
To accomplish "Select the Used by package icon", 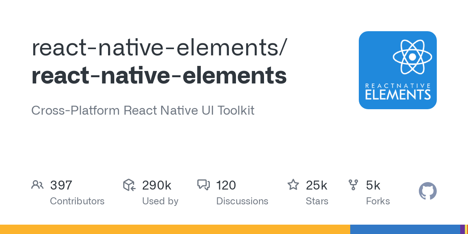I will tap(129, 185).
